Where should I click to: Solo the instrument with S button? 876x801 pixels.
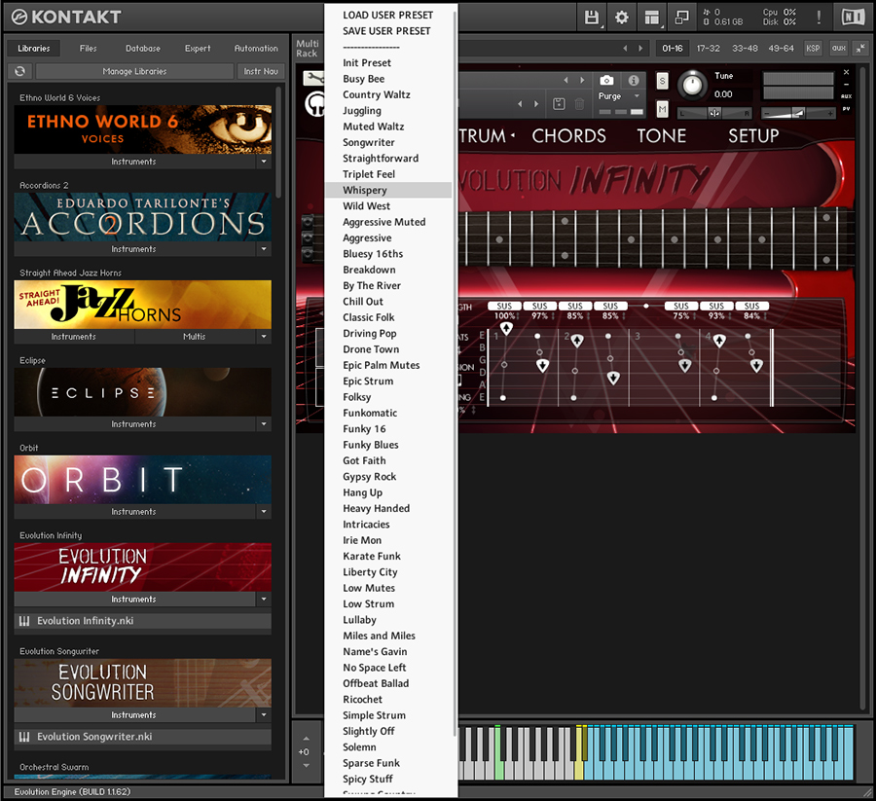coord(662,81)
